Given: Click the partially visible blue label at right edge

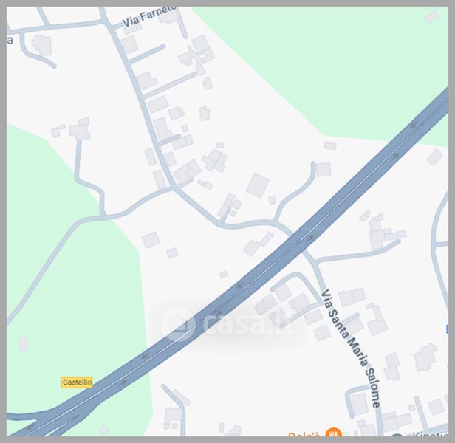Looking at the screenshot, I should [x=447, y=329].
